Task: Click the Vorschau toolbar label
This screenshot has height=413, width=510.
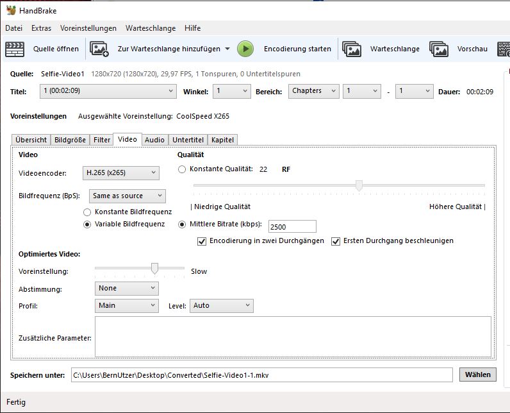Action: (472, 49)
